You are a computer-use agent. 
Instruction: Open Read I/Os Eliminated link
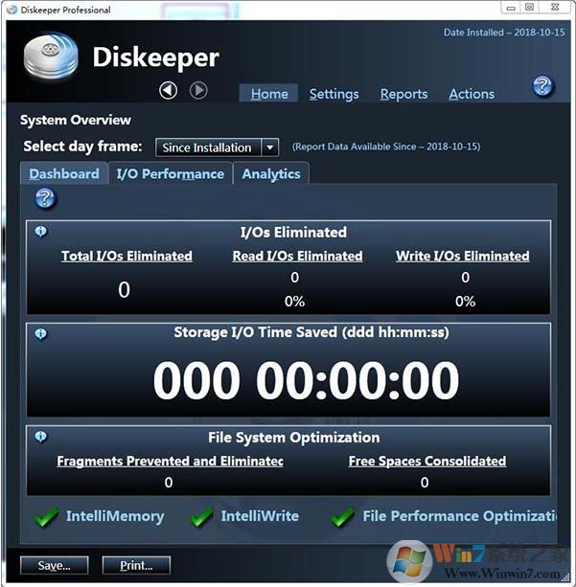(297, 256)
